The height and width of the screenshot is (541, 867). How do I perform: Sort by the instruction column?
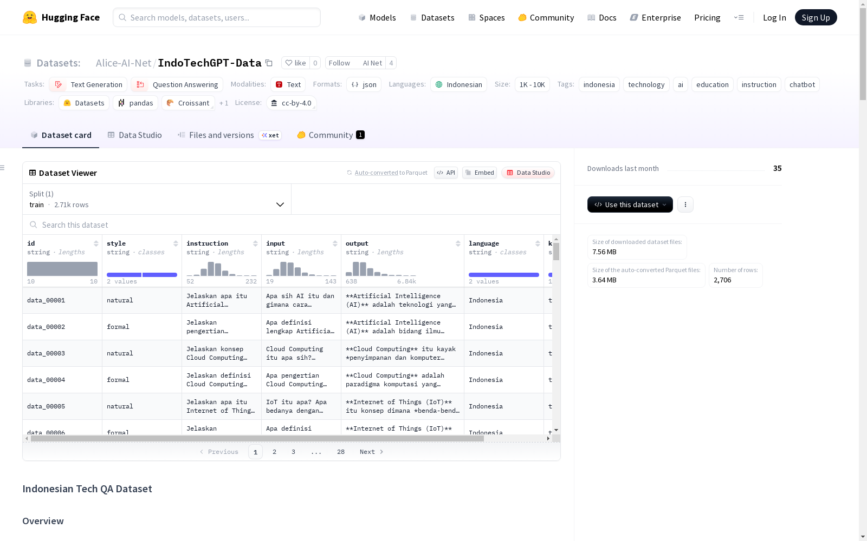click(255, 243)
